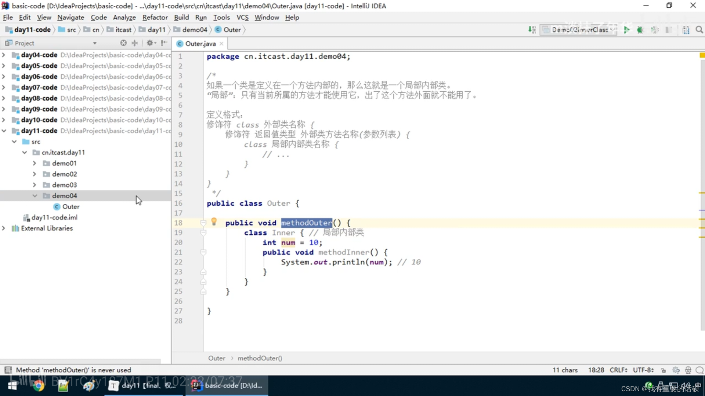The width and height of the screenshot is (705, 396).
Task: Fold methodOuter at line 18 gutter
Action: click(x=203, y=223)
